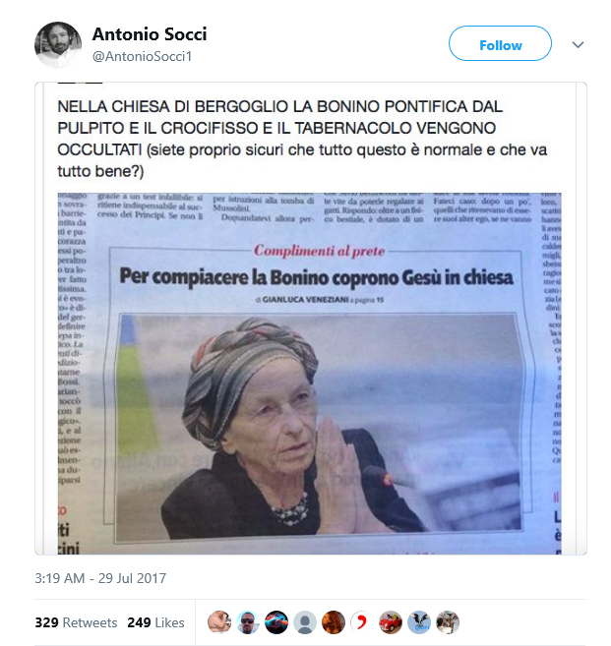
Task: View the 329 Retweets list
Action: coord(77,622)
